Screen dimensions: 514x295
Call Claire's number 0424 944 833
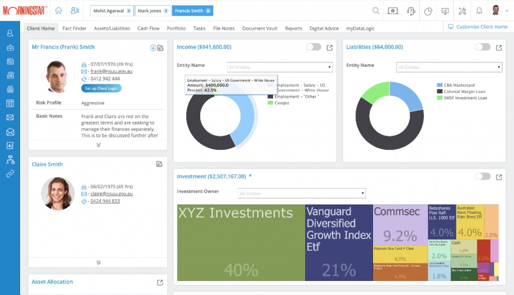[105, 201]
